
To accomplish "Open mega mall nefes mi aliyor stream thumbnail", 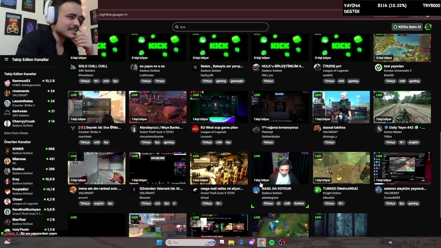I will [219, 168].
